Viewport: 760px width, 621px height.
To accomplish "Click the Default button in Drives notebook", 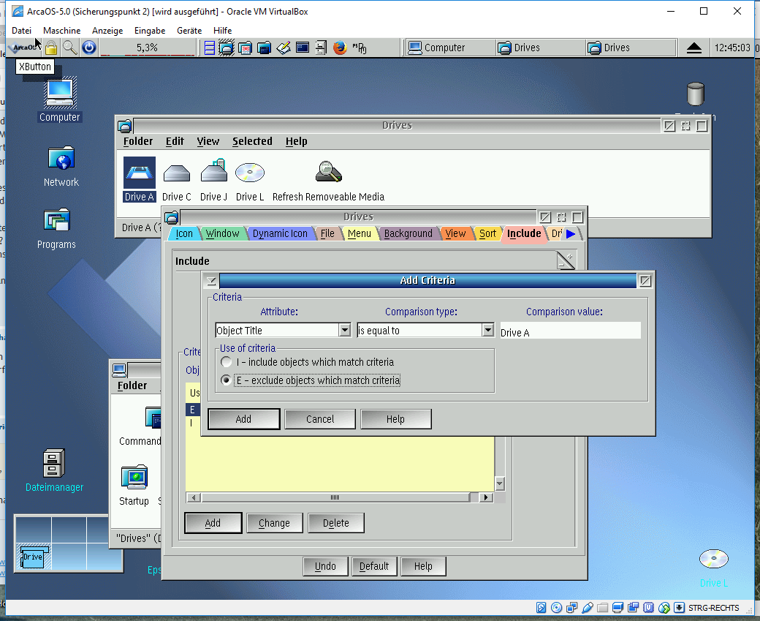I will (x=373, y=566).
